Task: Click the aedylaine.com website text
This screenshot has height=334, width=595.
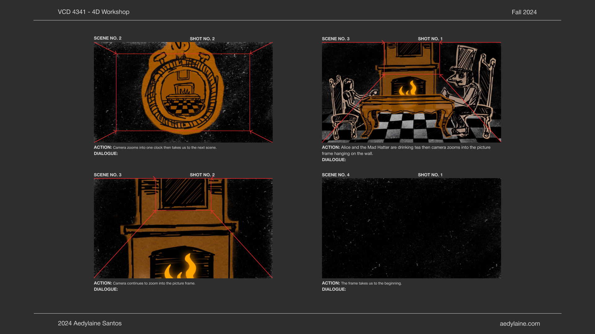Action: [520, 323]
